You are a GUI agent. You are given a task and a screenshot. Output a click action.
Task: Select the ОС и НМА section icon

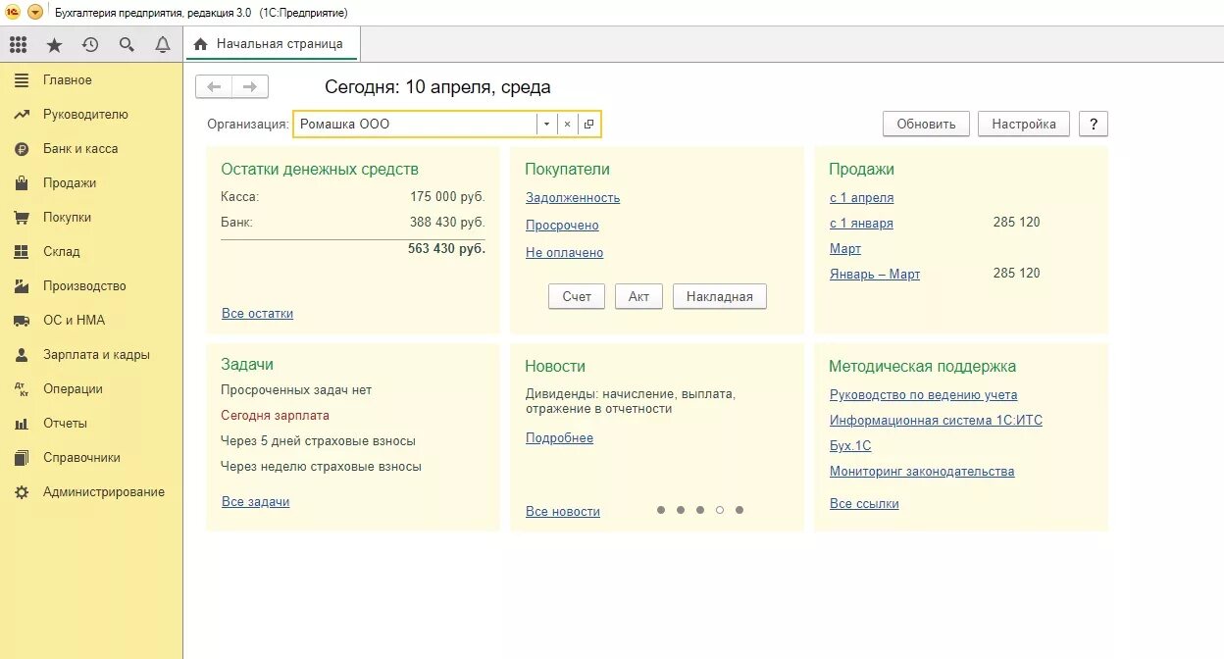pos(21,320)
